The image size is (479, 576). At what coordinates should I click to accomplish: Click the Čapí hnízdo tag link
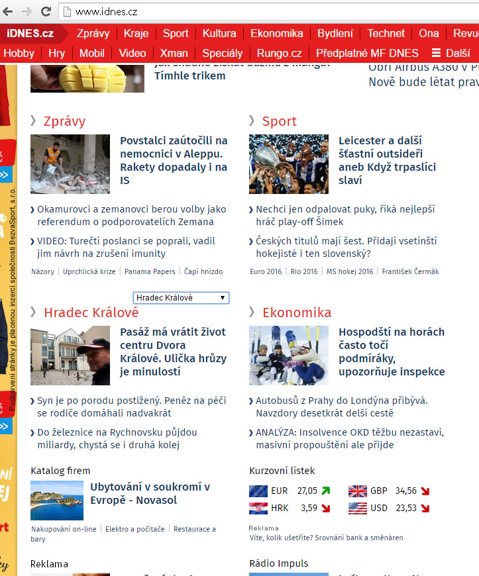click(203, 271)
